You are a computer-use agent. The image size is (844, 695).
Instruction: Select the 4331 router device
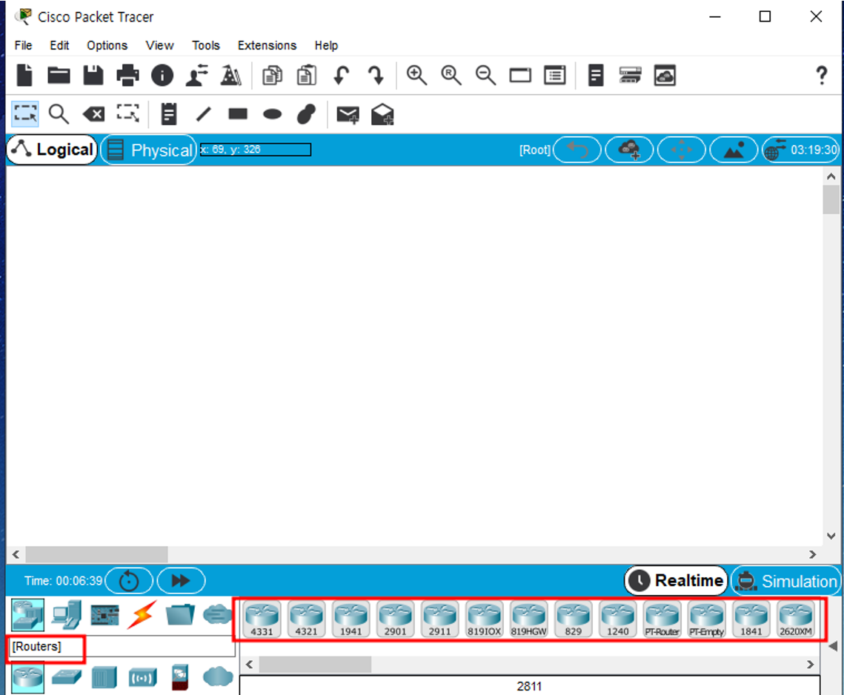click(262, 619)
